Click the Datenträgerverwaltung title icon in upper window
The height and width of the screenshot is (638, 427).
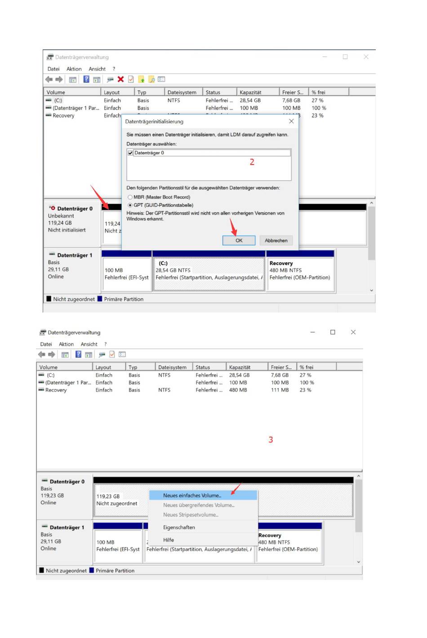click(50, 57)
